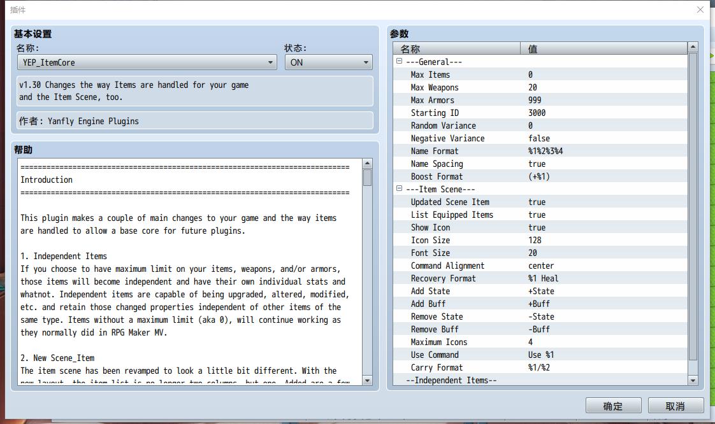
Task: Click the v1.30 plugin description text
Action: pos(195,91)
